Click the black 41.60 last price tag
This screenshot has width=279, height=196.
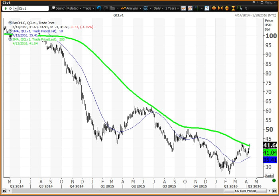point(270,145)
